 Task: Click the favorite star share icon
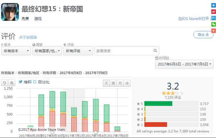point(213,5)
